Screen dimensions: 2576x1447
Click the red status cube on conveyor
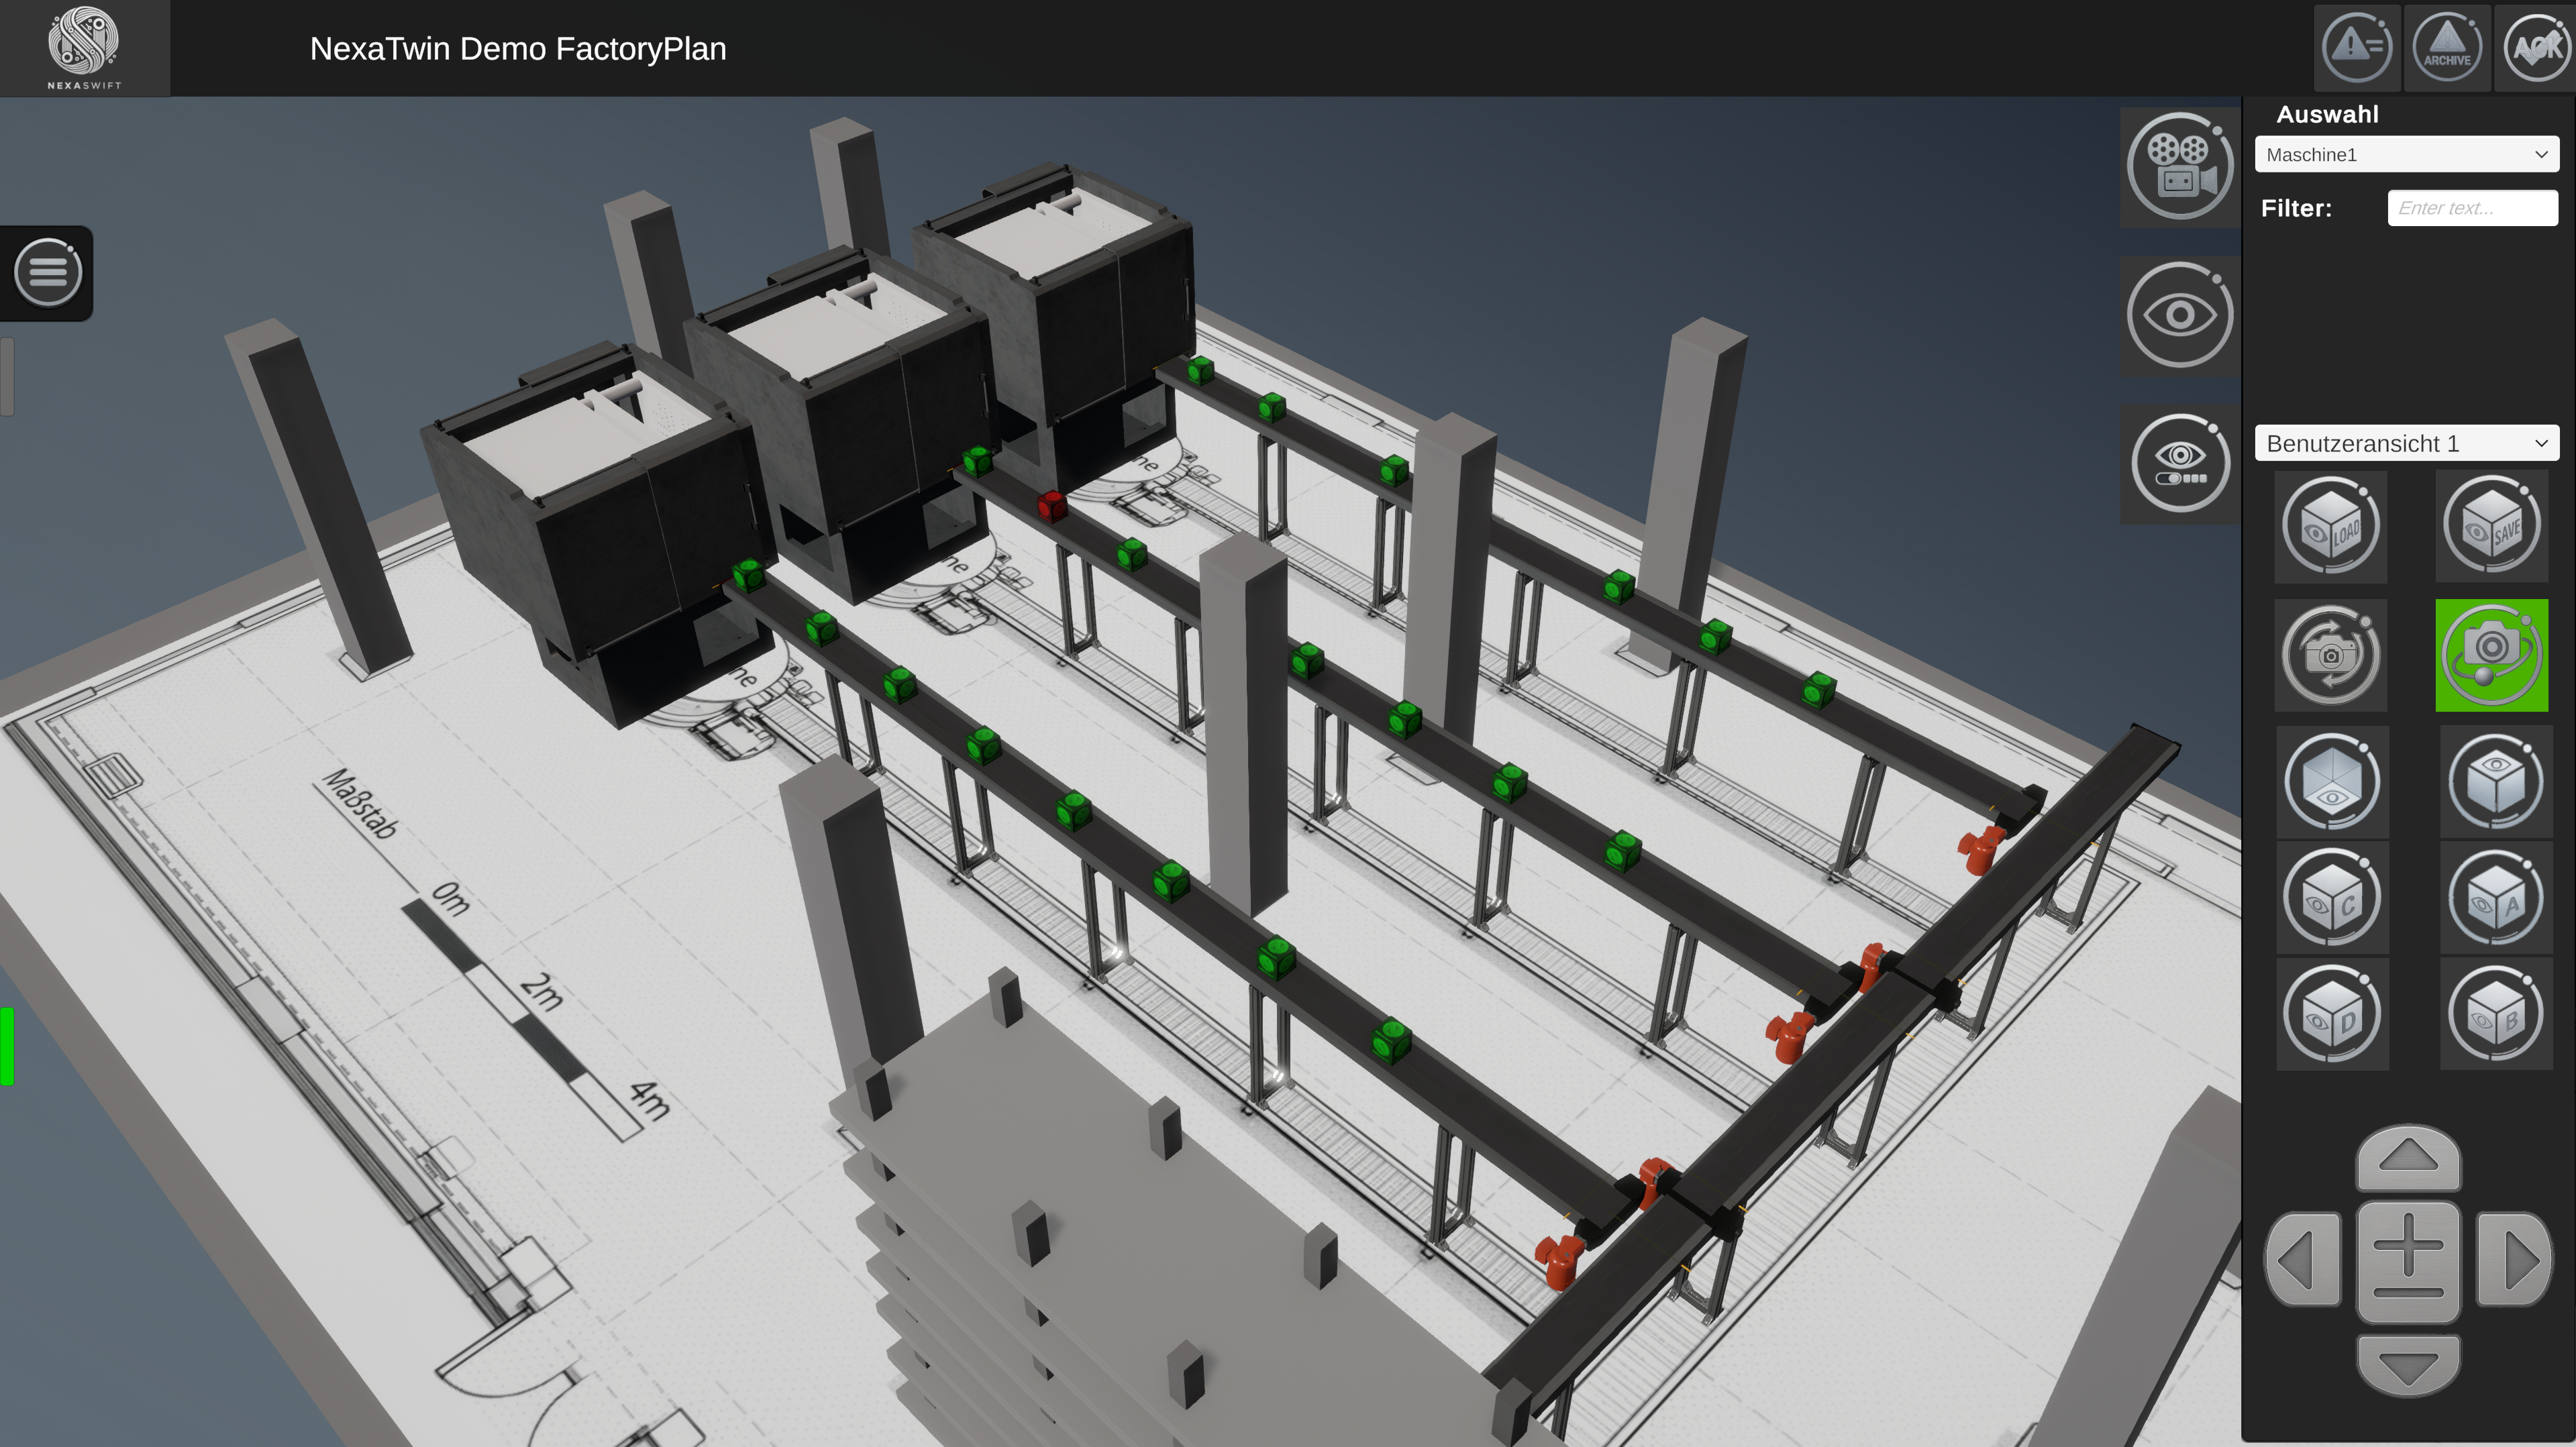pyautogui.click(x=1051, y=506)
